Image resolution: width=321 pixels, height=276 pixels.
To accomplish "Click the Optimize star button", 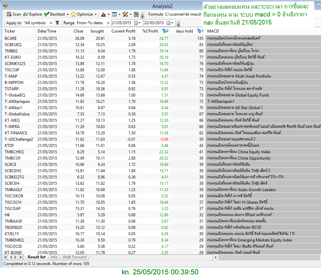I will 82,14.
